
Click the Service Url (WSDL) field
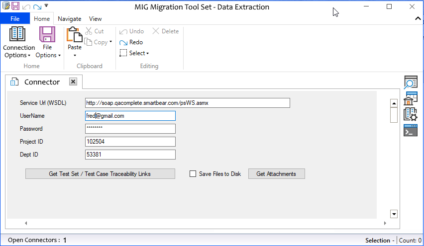(188, 103)
